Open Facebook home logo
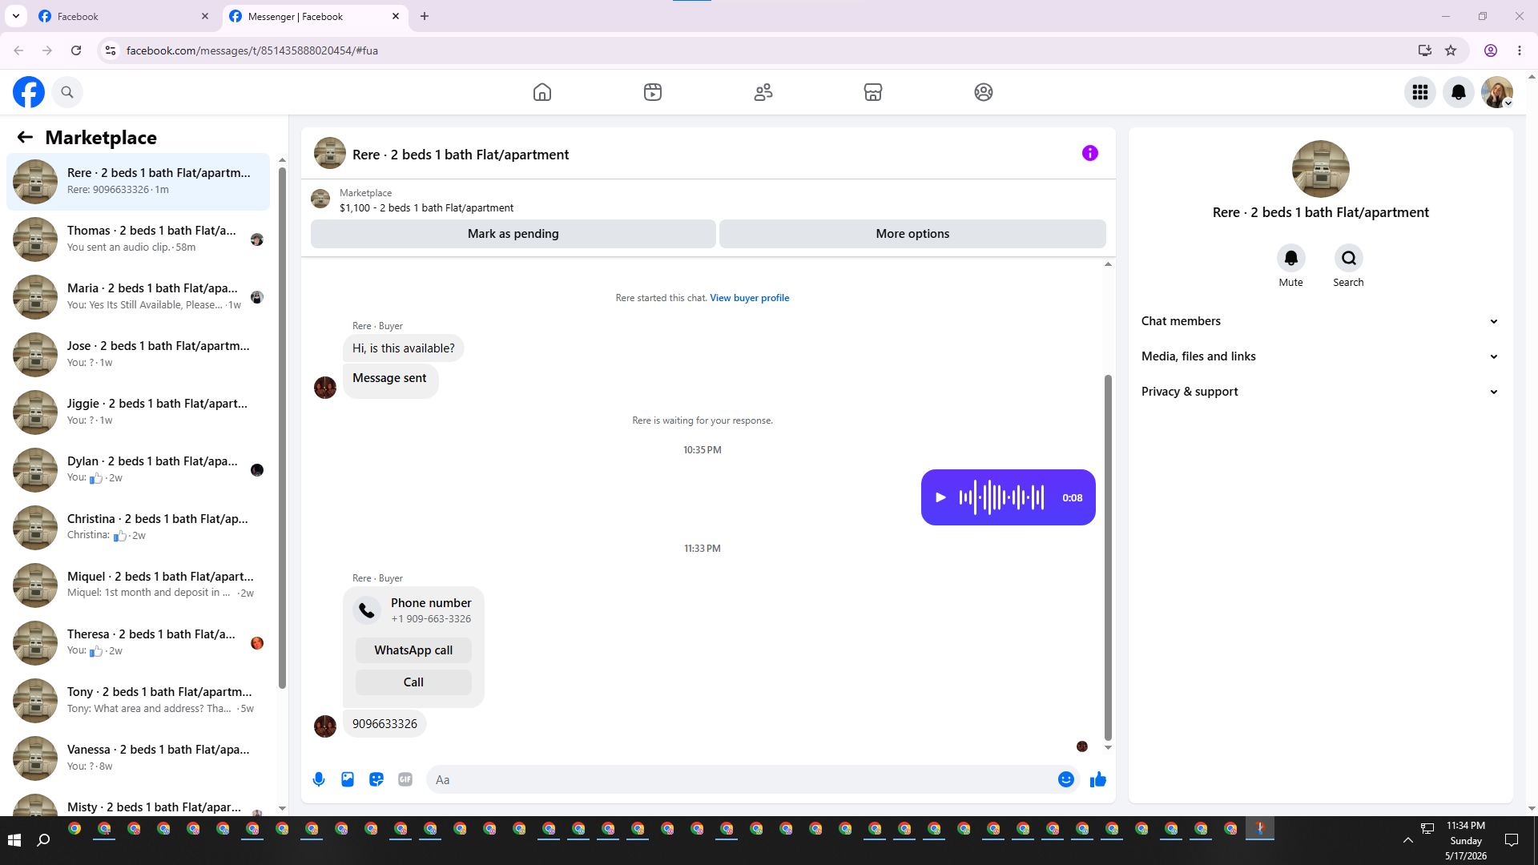Image resolution: width=1538 pixels, height=865 pixels. 29,92
